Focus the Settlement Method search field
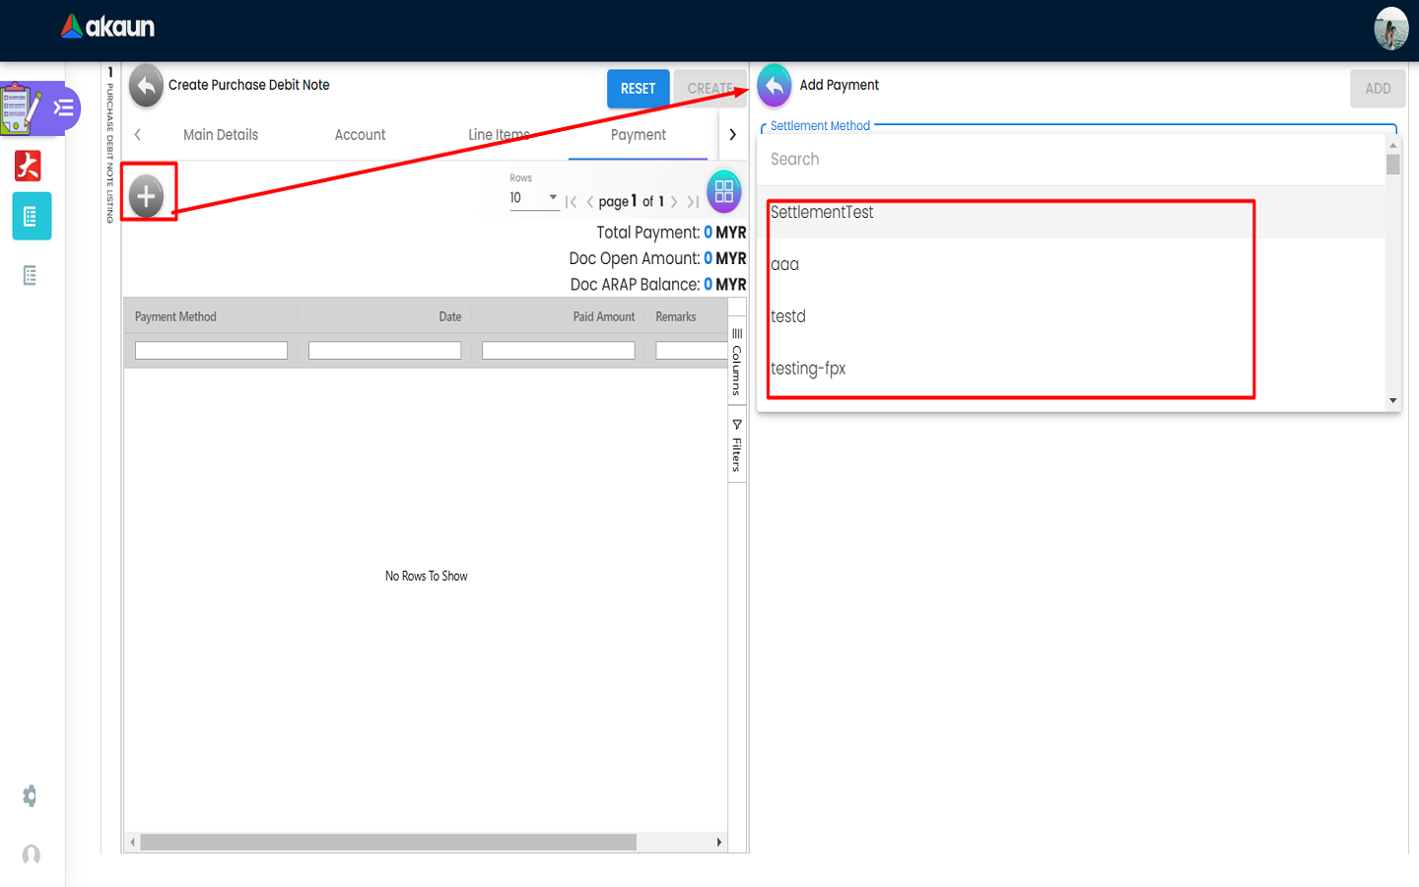1419x887 pixels. tap(1070, 160)
